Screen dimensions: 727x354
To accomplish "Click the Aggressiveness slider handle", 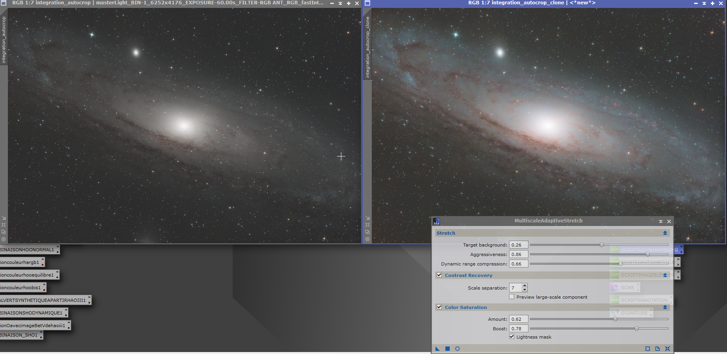I will (647, 254).
